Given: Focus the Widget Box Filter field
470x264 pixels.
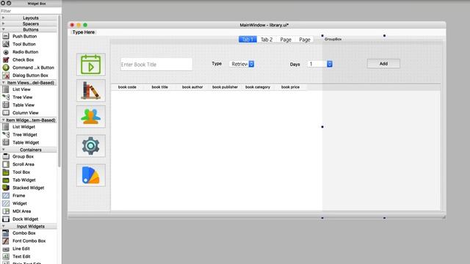Looking at the screenshot, I should point(31,11).
